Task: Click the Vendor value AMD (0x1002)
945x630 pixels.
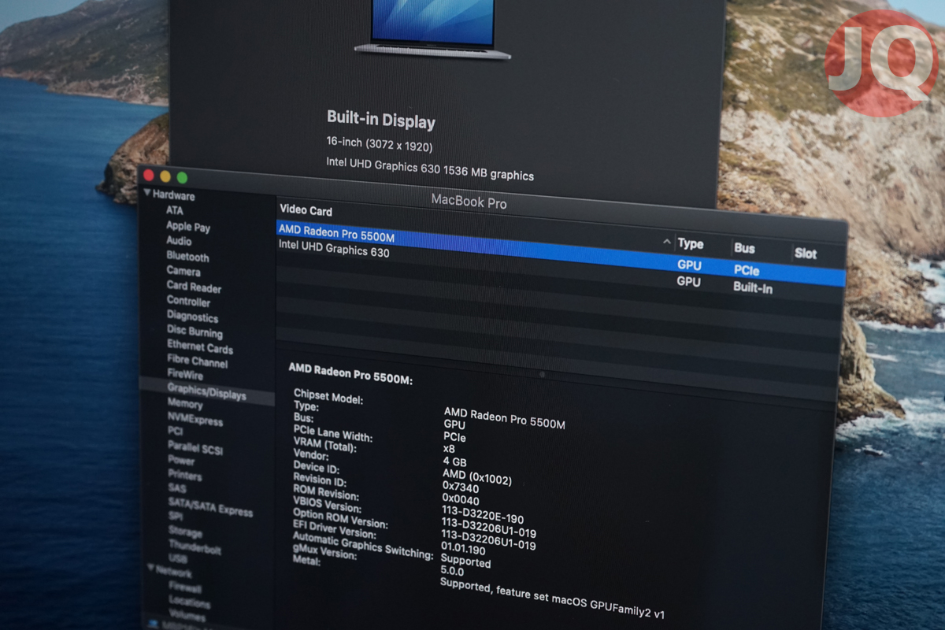Action: click(x=477, y=477)
